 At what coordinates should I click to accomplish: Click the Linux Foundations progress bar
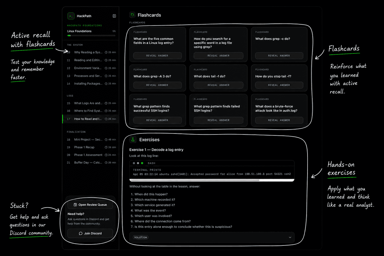(x=92, y=36)
